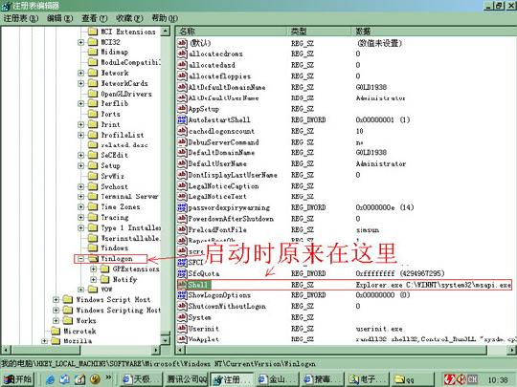Click the tree pane scroll-down arrow
This screenshot has width=517, height=387.
point(166,340)
